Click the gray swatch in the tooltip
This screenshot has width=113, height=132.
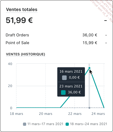coord(64,78)
